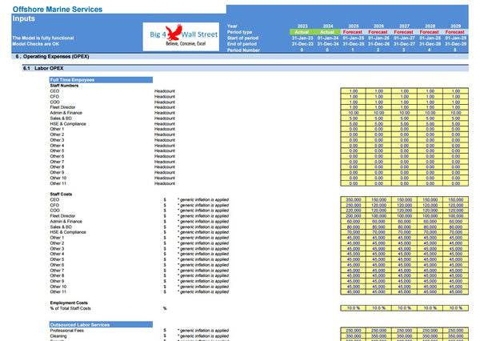Click the CEO staff cost cell showing 350,000

tap(353, 199)
